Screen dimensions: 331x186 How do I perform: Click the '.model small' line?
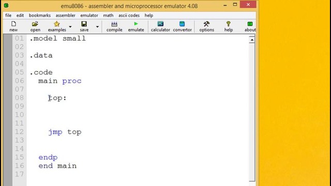57,38
